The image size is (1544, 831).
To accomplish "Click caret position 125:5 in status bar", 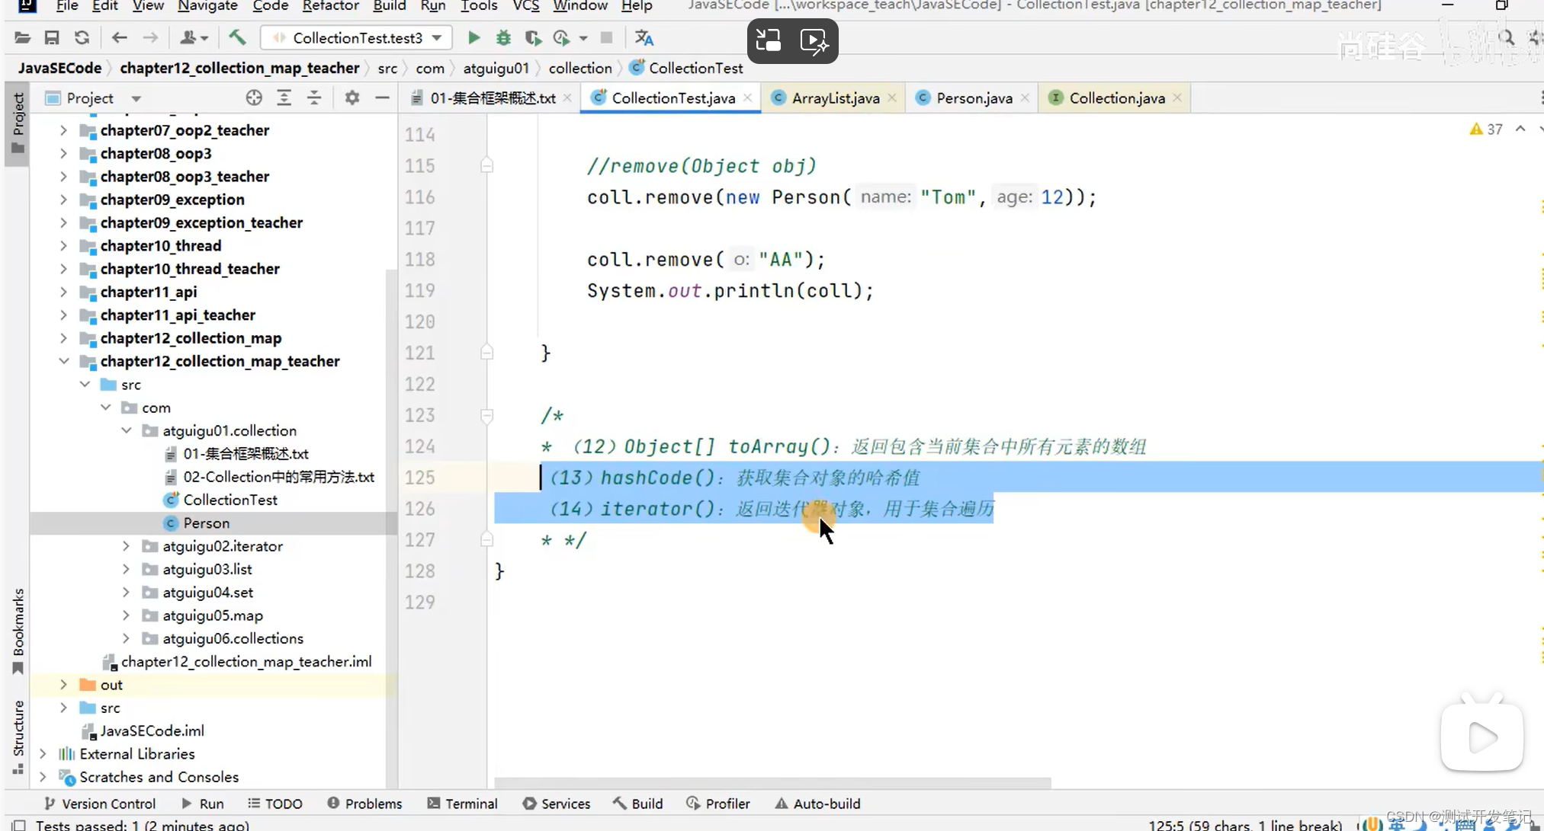I will (x=1244, y=825).
